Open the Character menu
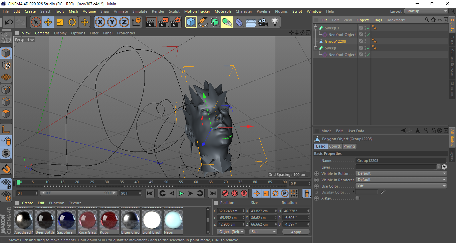456x243 pixels. click(x=244, y=11)
